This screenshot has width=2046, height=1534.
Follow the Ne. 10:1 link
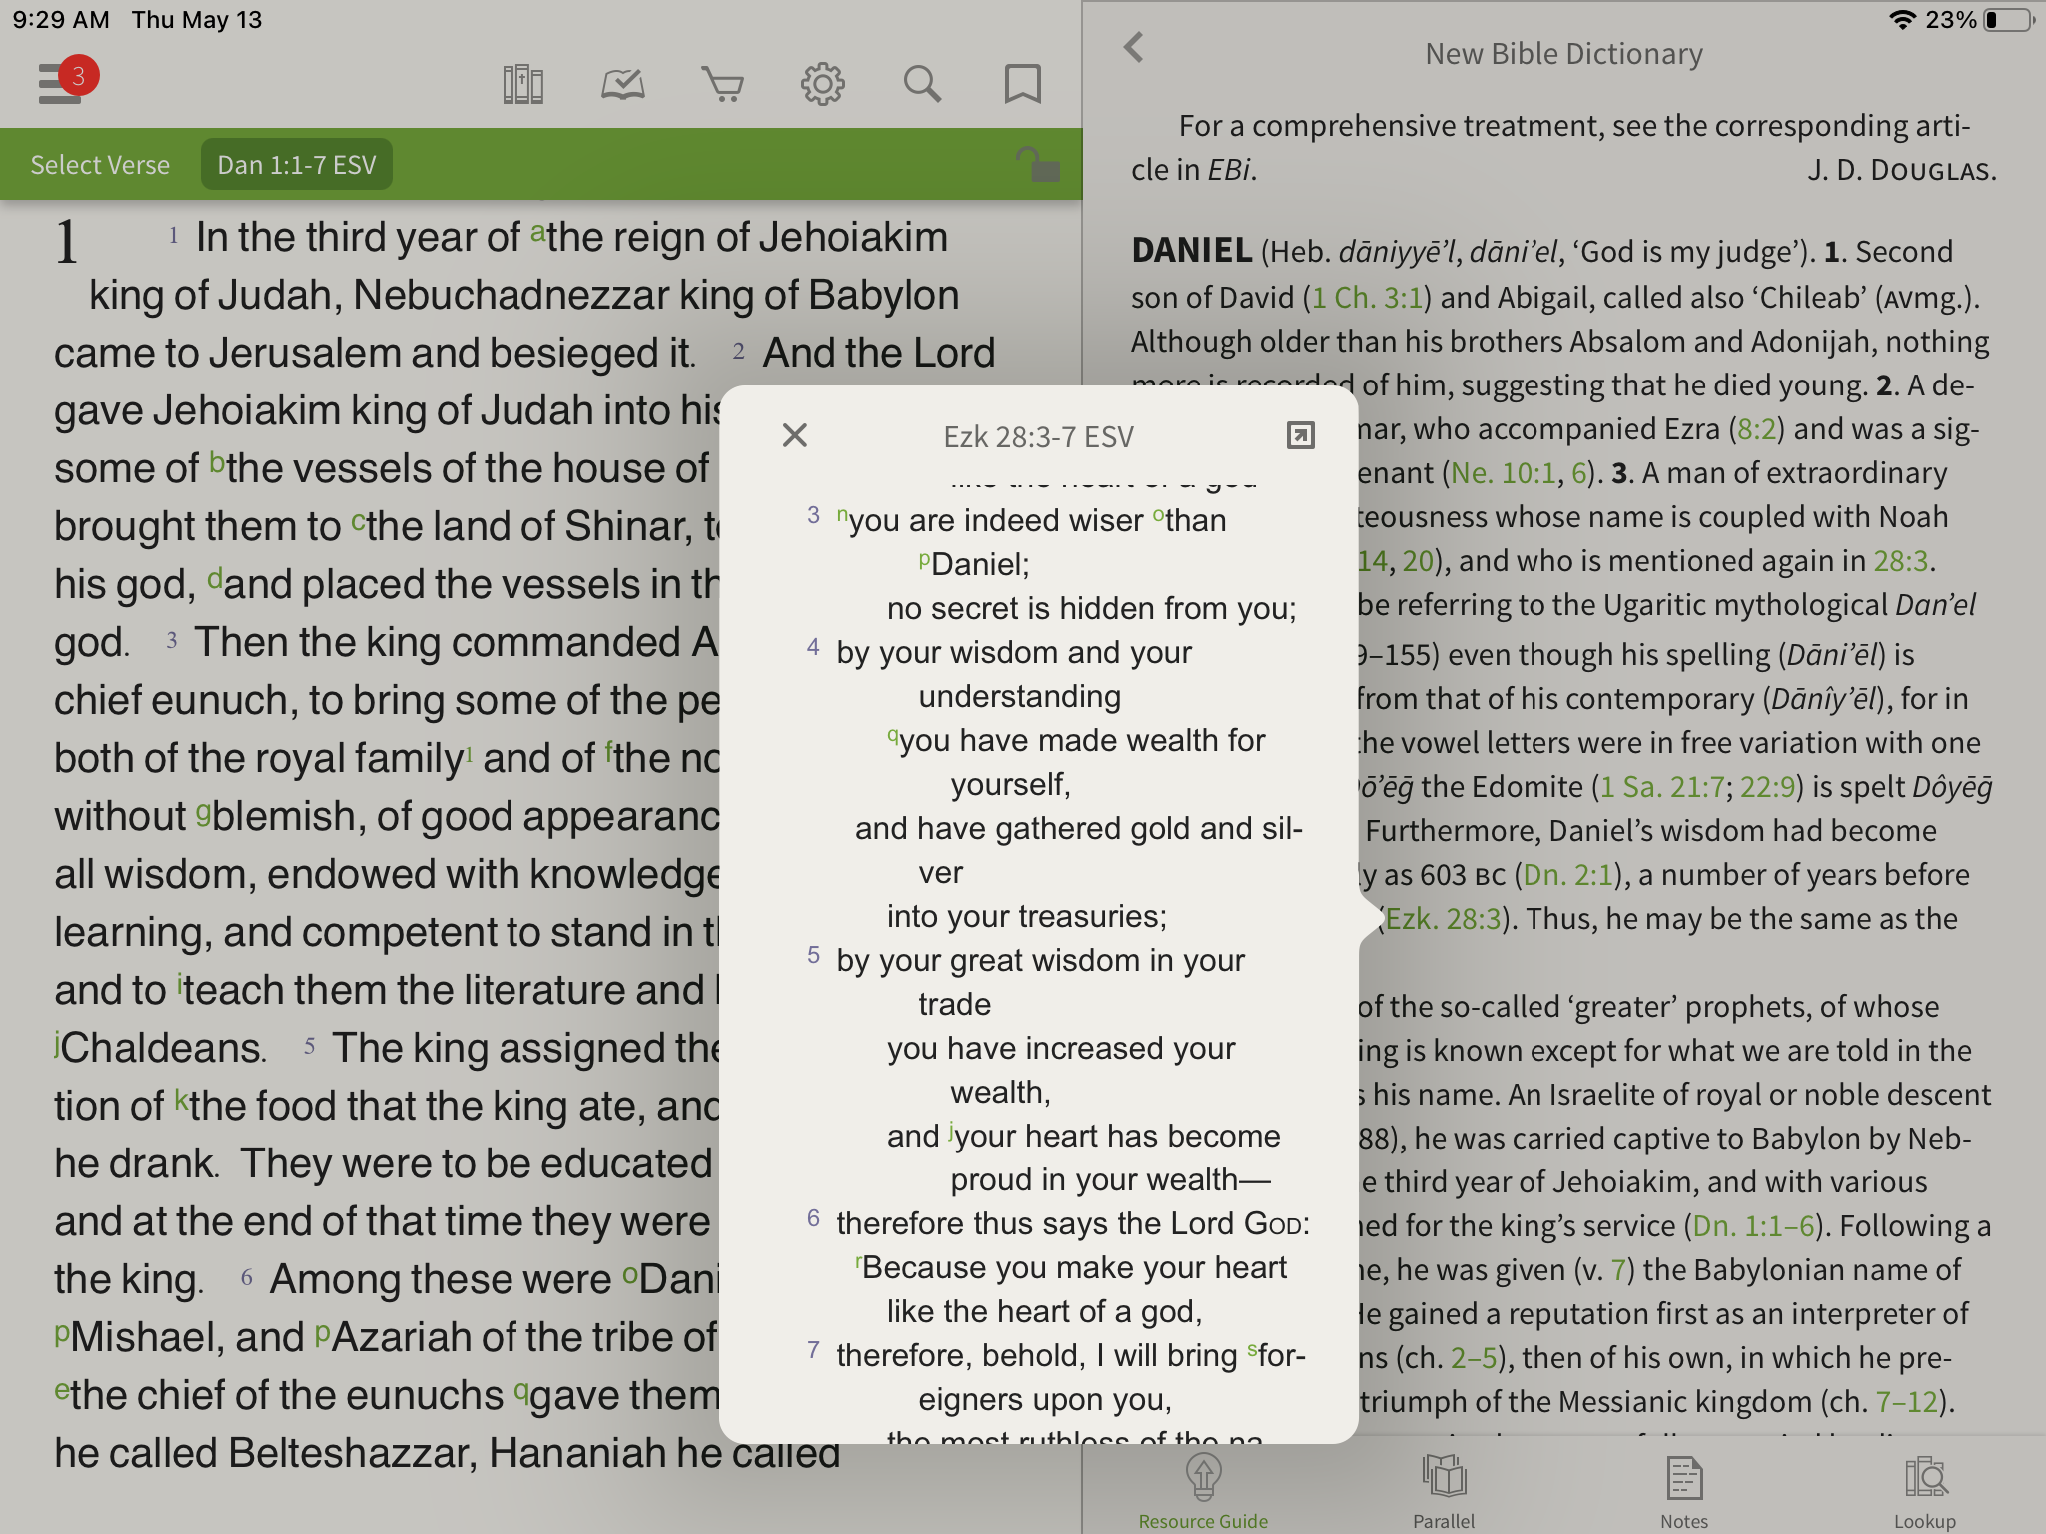1504,473
